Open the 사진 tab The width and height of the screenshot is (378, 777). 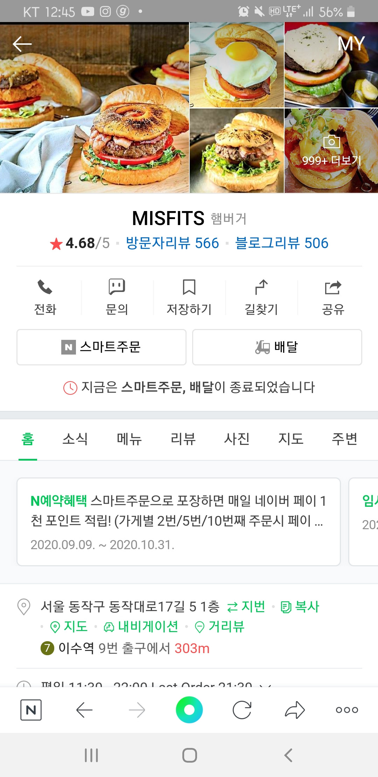tap(237, 439)
